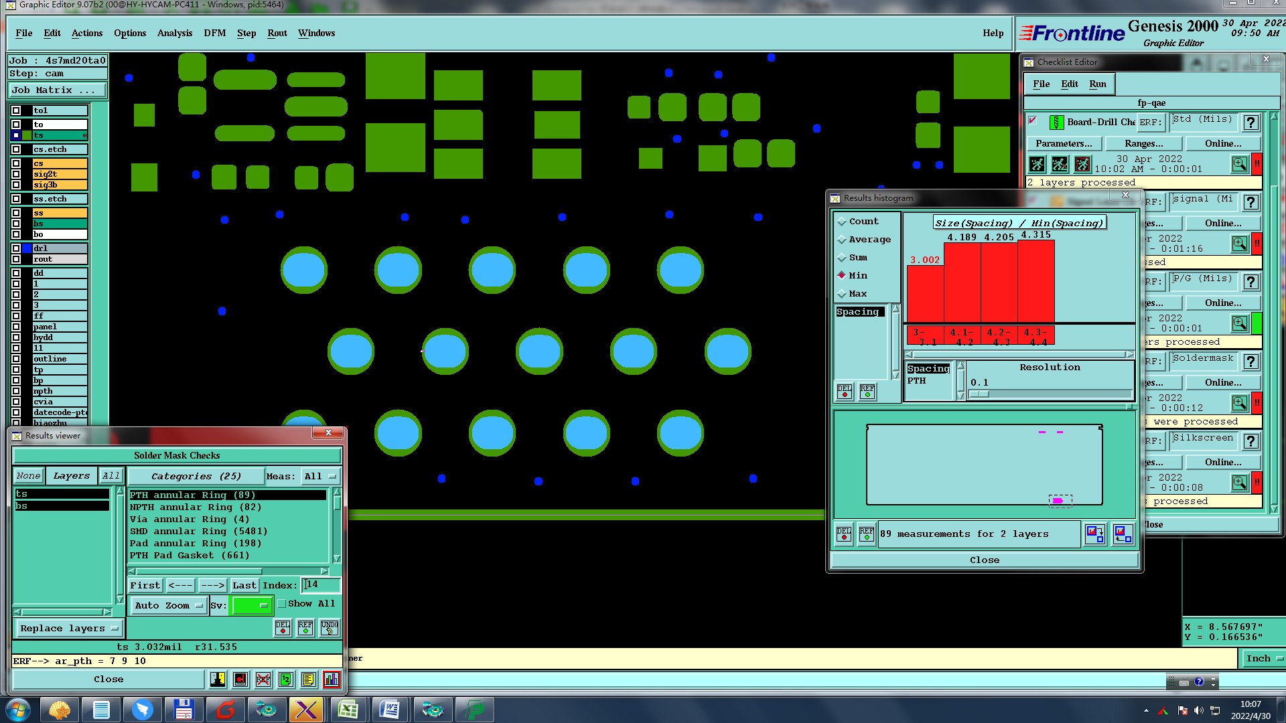The width and height of the screenshot is (1286, 723).
Task: Open Excel from the Windows taskbar
Action: [348, 710]
